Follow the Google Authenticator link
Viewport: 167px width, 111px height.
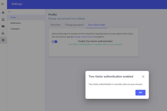tap(84, 37)
